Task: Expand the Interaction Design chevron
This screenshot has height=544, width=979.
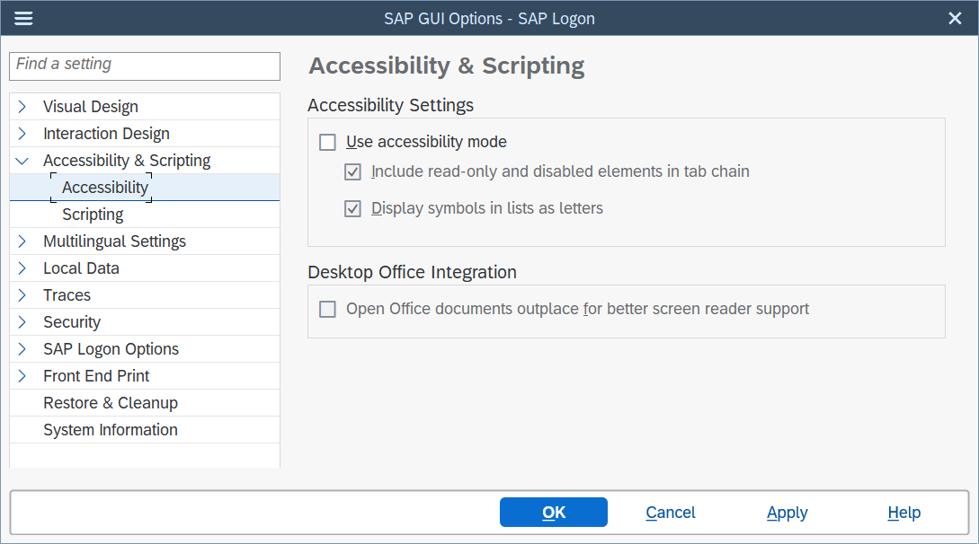Action: [22, 134]
